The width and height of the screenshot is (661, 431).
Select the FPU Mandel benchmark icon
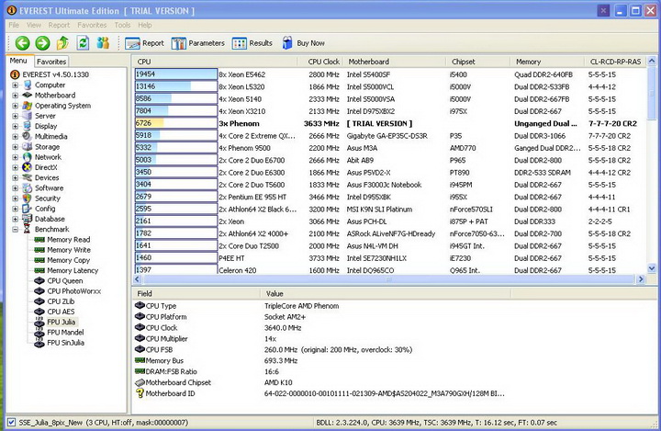point(39,333)
